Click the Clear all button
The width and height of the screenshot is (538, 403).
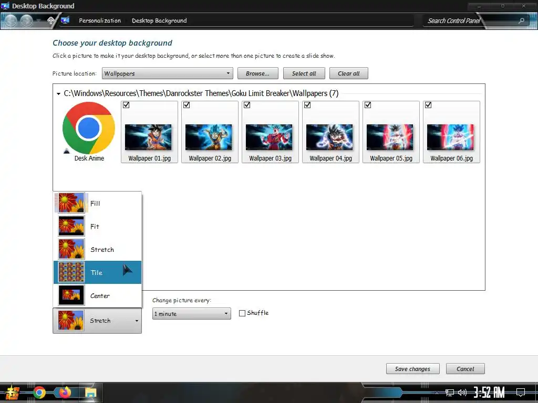coord(349,73)
